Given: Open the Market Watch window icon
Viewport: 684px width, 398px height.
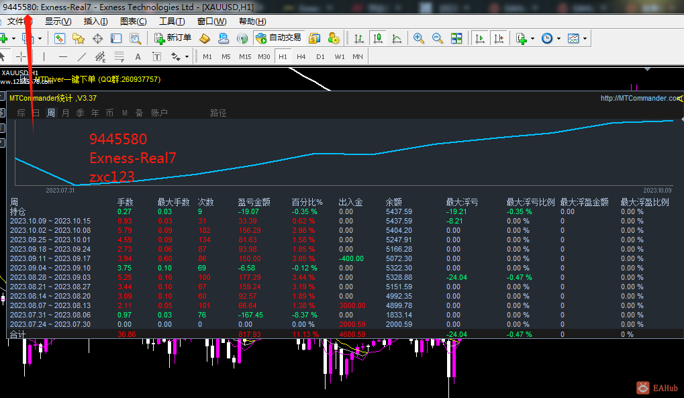Looking at the screenshot, I should (x=60, y=38).
